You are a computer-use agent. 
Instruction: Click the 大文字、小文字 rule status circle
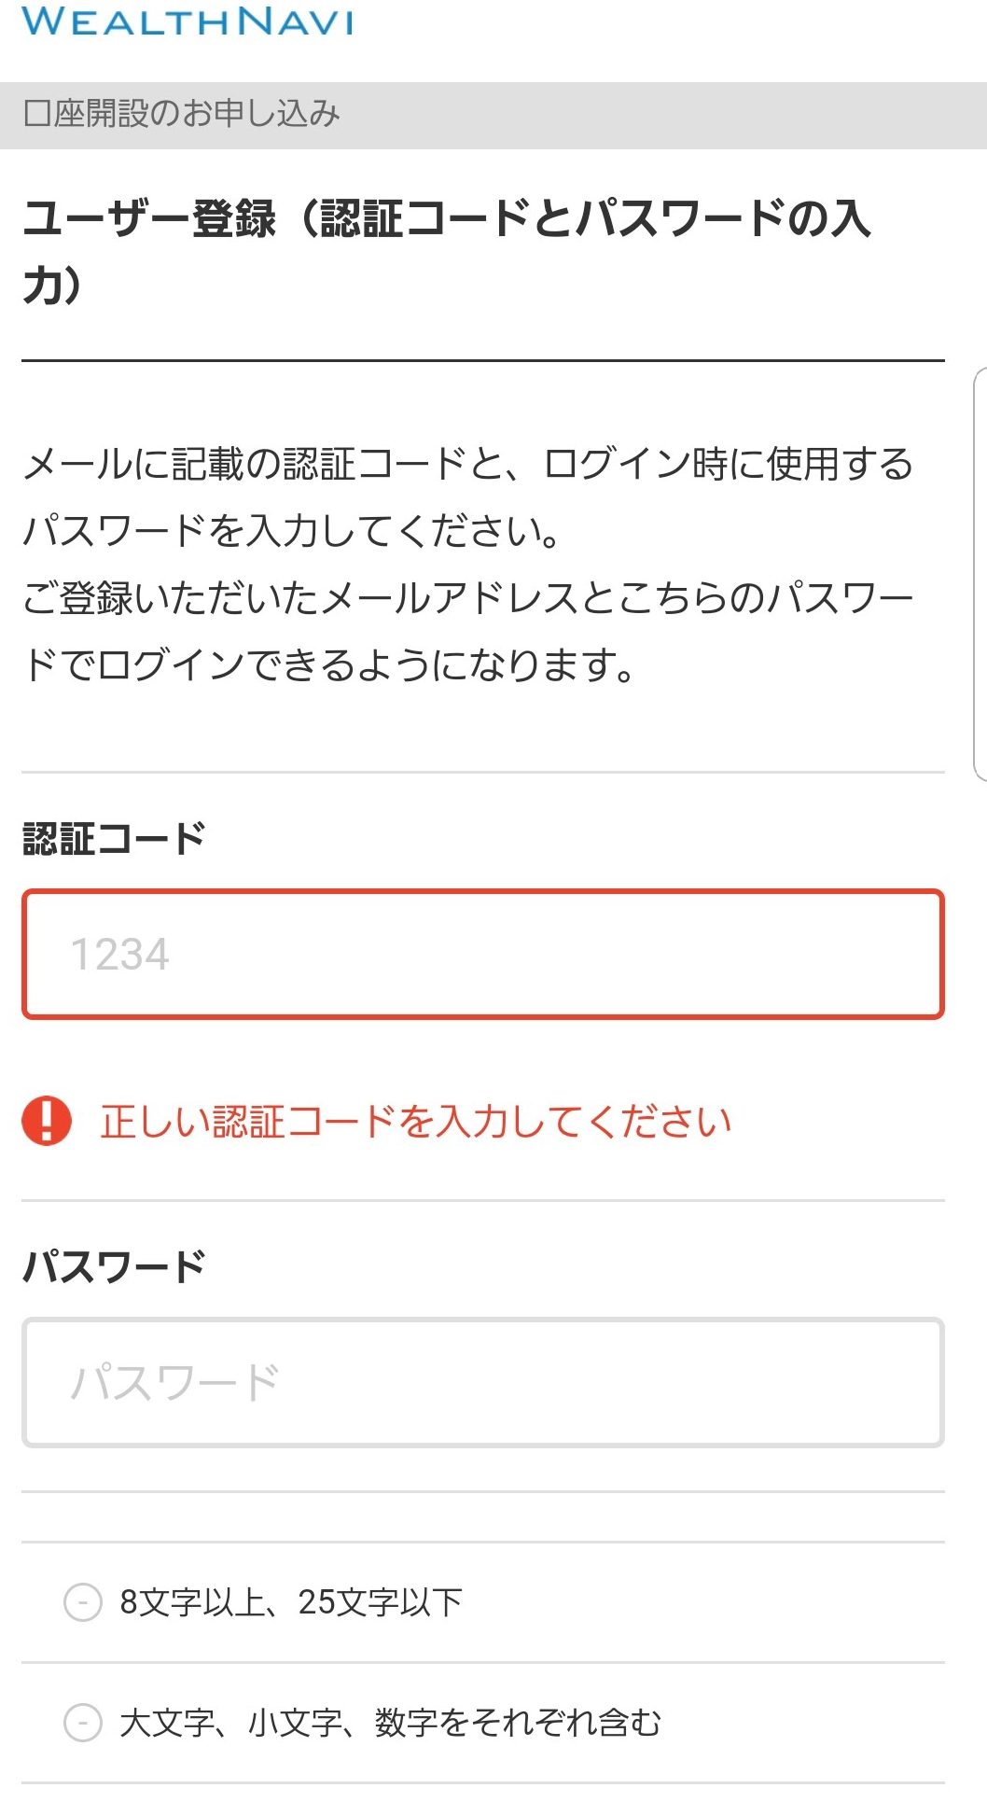[82, 1722]
